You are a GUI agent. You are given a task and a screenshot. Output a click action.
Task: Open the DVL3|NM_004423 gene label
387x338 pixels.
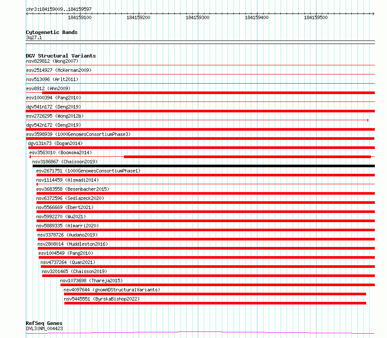(44, 328)
